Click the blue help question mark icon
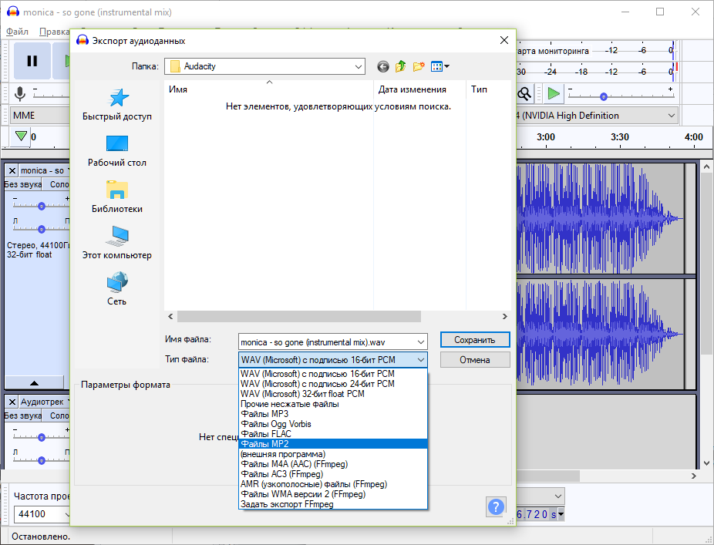Viewport: 714px width, 545px height. click(x=496, y=506)
